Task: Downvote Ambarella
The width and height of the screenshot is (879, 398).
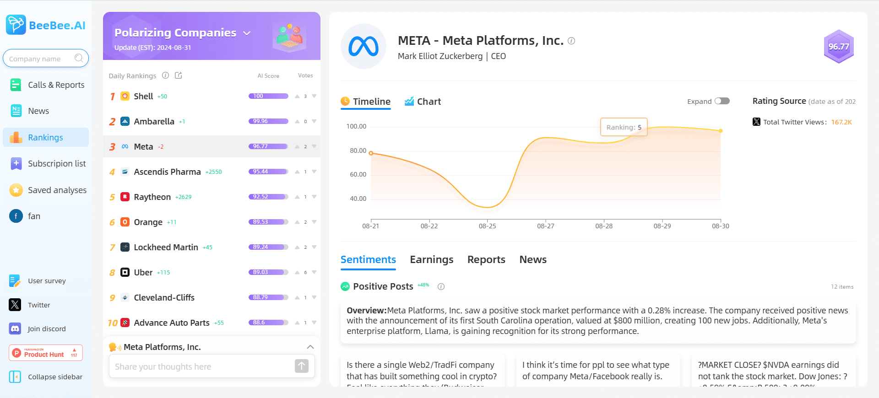Action: 314,121
